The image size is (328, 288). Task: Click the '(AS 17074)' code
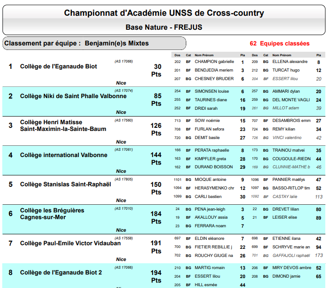click(x=124, y=90)
